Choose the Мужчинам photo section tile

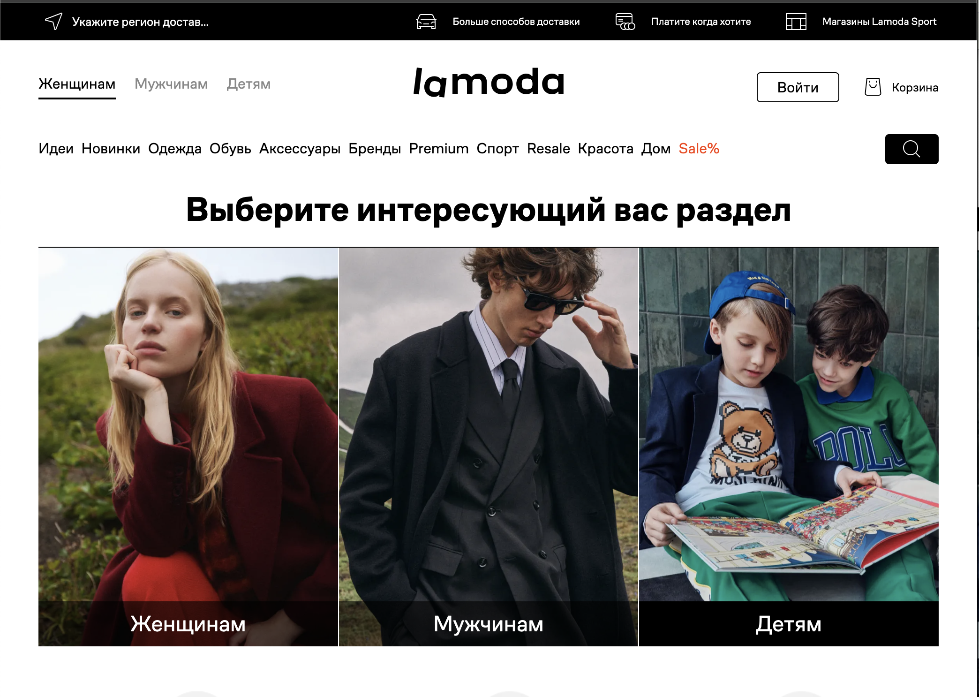point(489,447)
